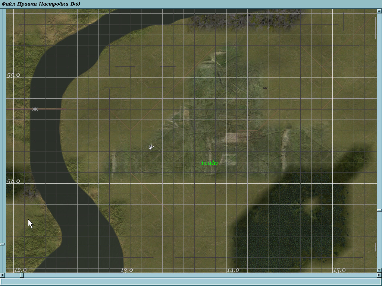This screenshot has width=382, height=286.
Task: Click the 13.0 grid coordinate label
Action: click(x=127, y=270)
